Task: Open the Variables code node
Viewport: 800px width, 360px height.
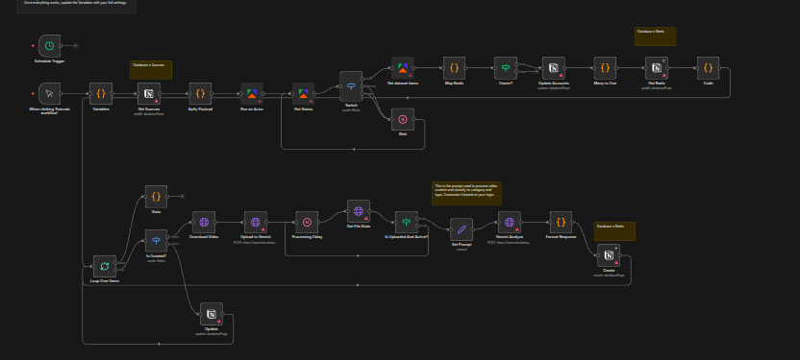Action: [x=101, y=94]
